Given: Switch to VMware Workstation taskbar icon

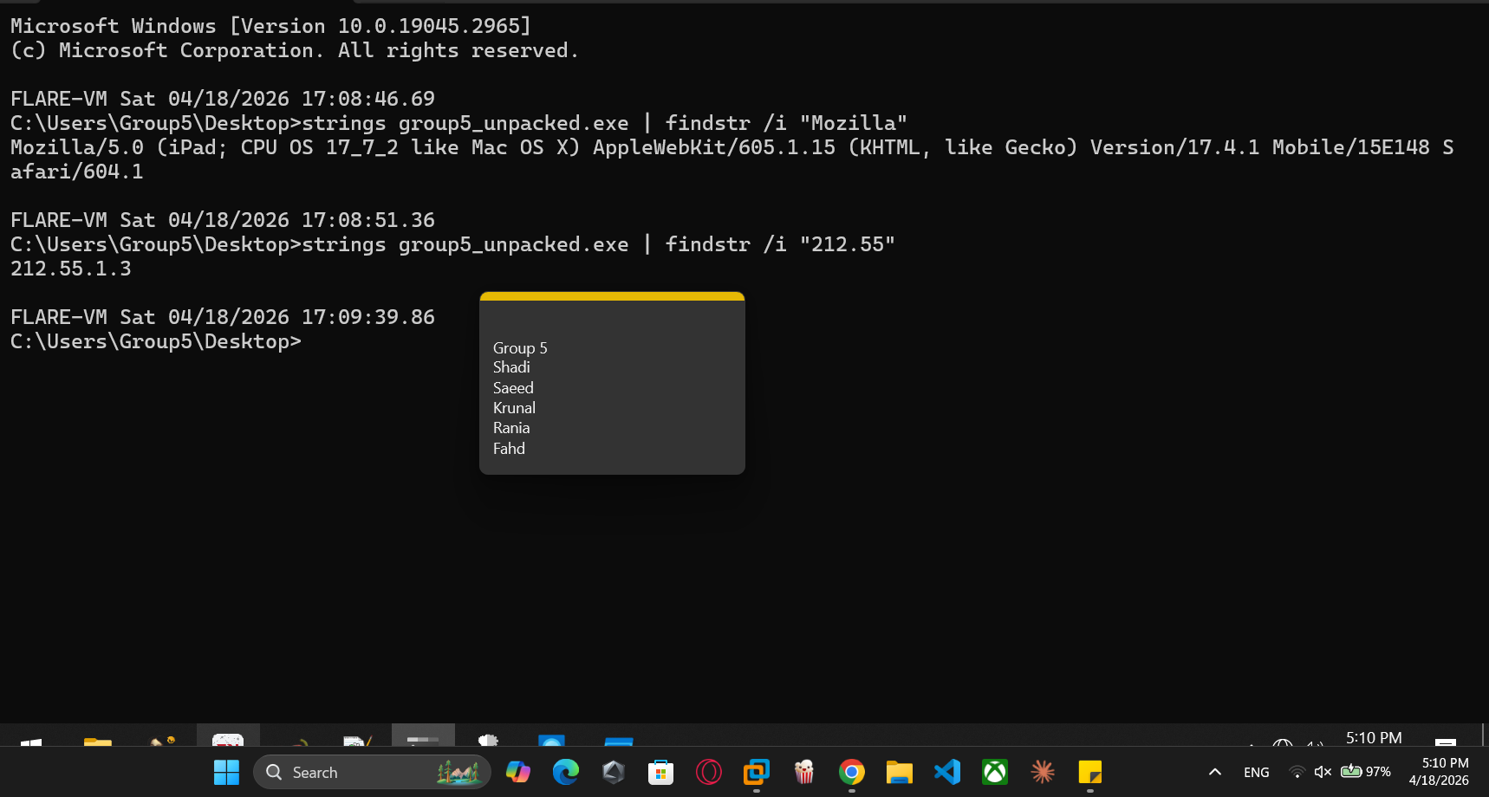Looking at the screenshot, I should (757, 772).
